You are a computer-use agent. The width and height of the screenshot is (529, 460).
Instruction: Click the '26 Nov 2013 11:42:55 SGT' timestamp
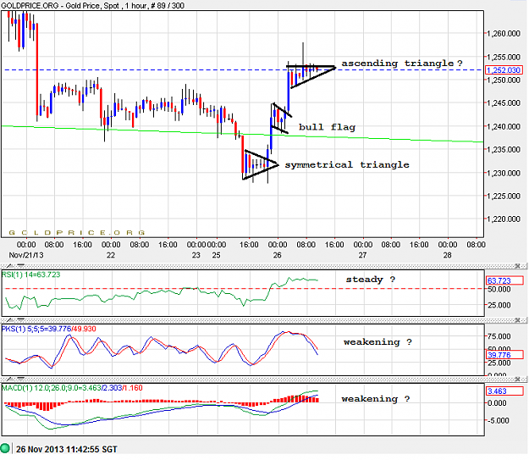coord(67,449)
